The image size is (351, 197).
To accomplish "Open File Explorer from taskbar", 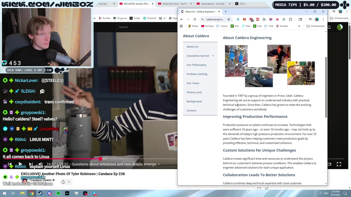I will [x=22, y=193].
